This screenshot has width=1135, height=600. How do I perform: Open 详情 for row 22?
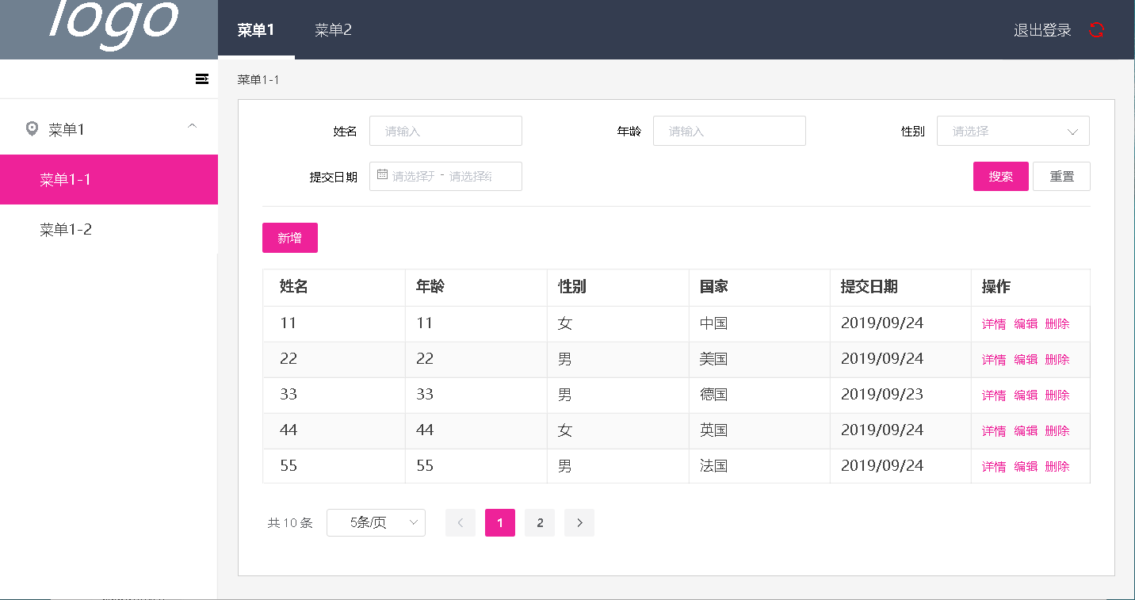994,359
